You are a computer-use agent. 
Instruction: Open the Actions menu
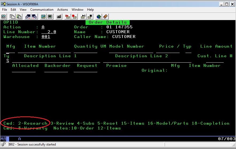63,10
